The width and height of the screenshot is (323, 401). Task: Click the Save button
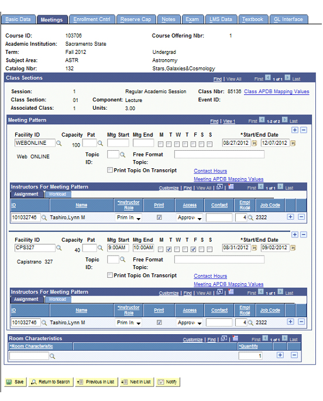[15, 382]
